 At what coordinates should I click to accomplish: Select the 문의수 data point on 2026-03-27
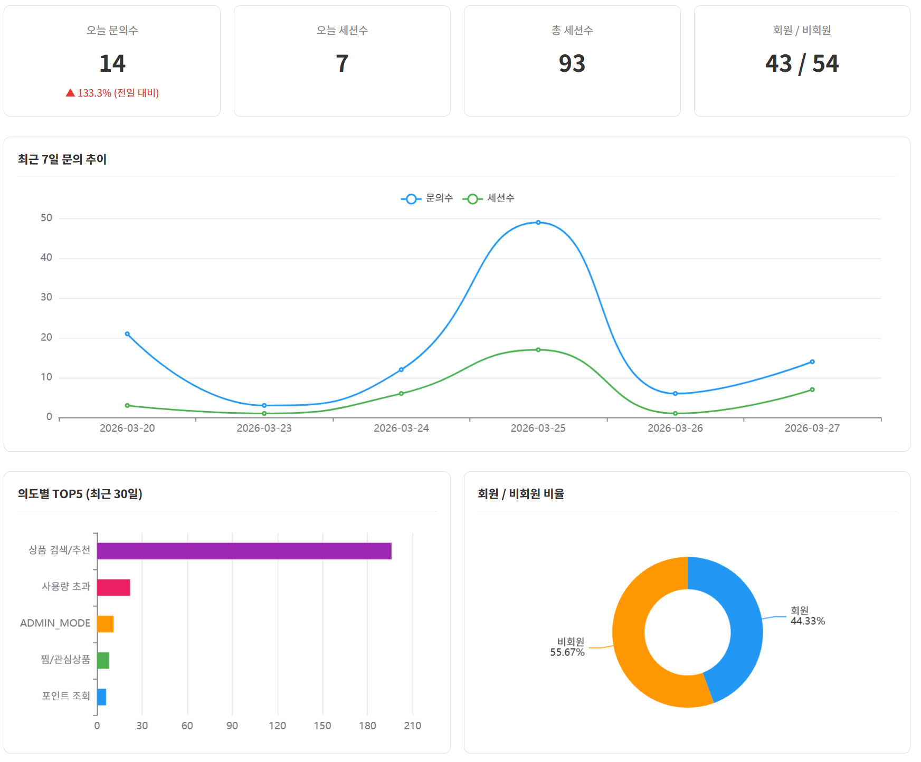(812, 362)
